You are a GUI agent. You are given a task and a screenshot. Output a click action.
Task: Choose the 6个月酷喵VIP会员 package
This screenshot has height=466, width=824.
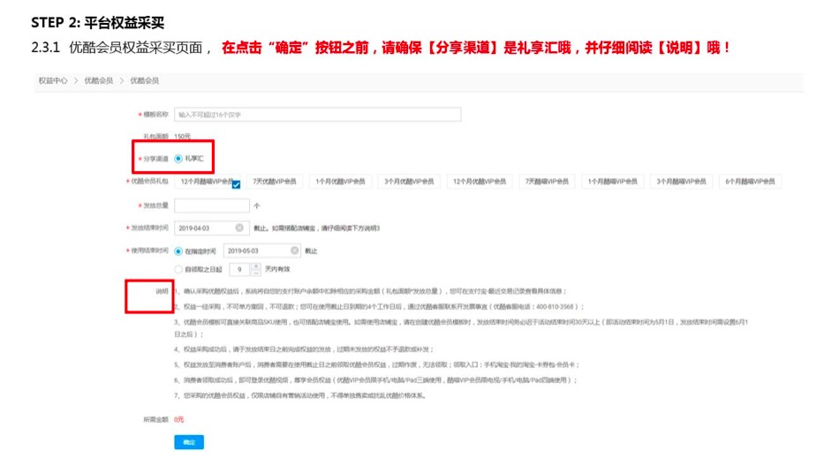pos(750,181)
